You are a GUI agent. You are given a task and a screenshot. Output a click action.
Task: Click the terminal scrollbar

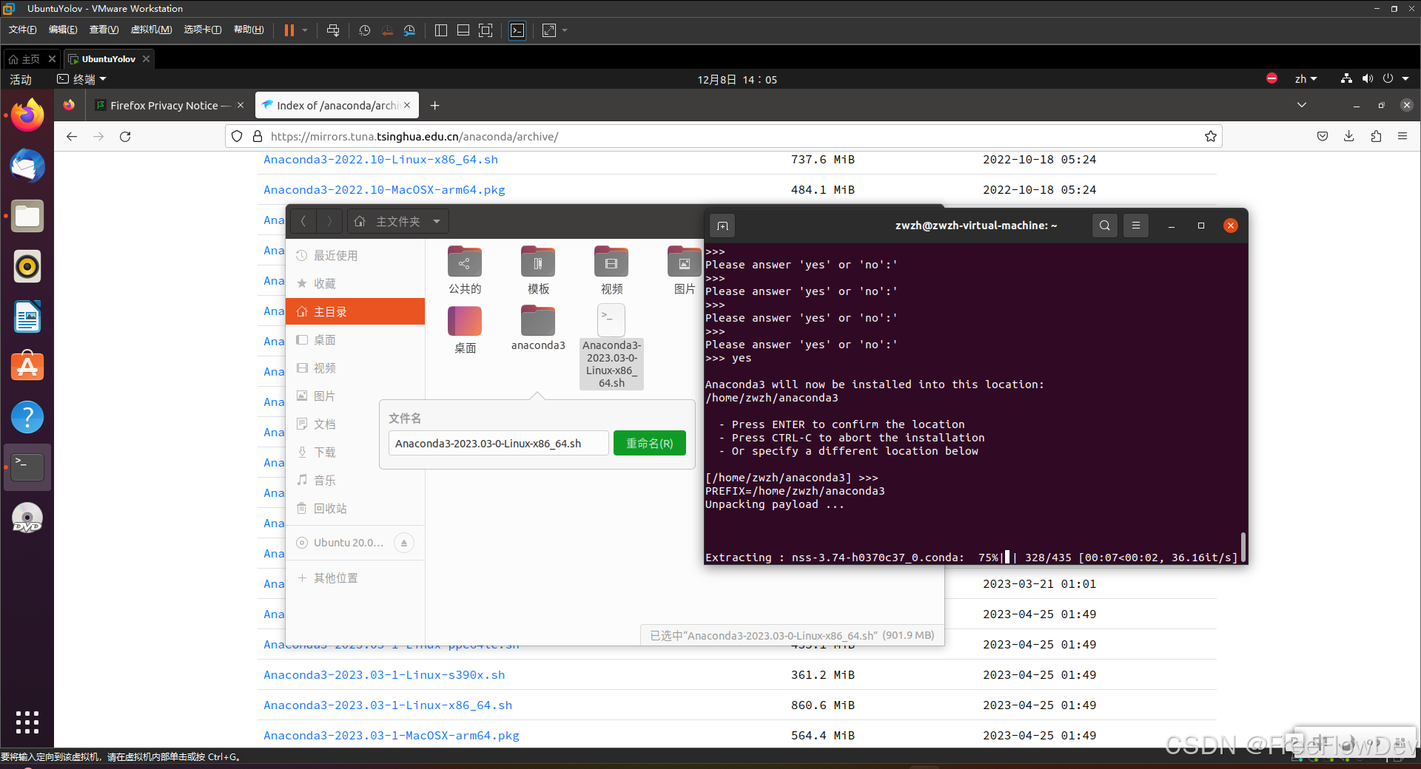pos(1243,547)
